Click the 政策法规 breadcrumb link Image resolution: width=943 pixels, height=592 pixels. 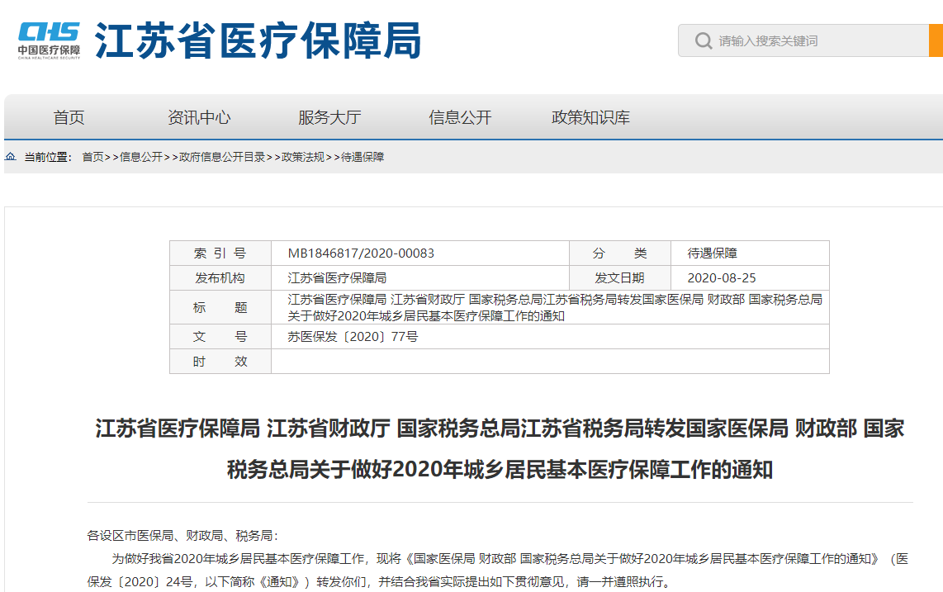(303, 157)
